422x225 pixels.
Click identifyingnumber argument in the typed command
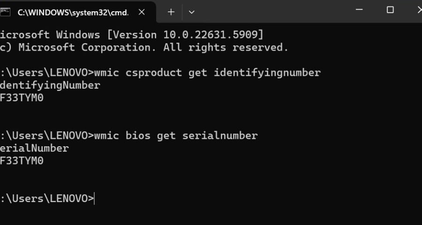click(x=267, y=73)
